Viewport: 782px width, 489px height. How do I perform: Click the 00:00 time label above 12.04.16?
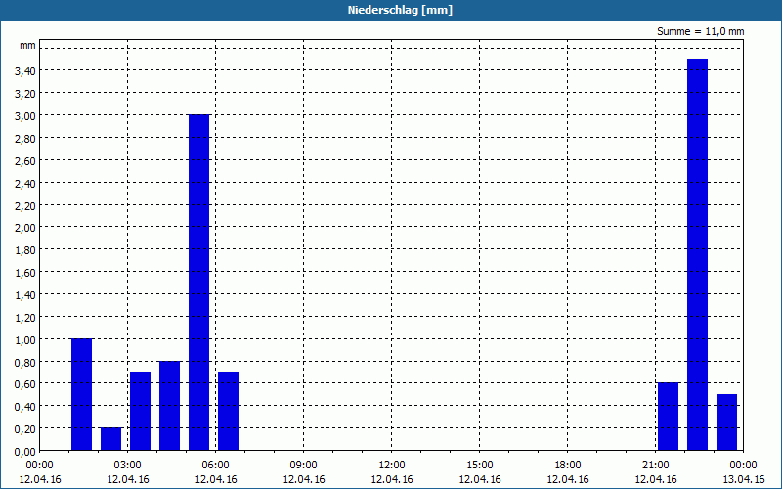[x=39, y=466]
